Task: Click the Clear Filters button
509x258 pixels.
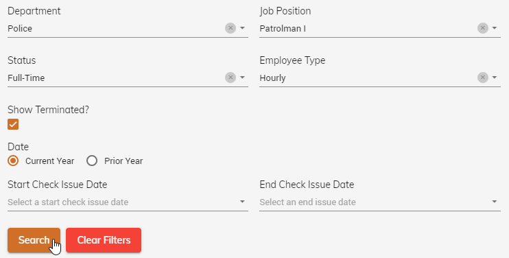Action: pos(104,240)
